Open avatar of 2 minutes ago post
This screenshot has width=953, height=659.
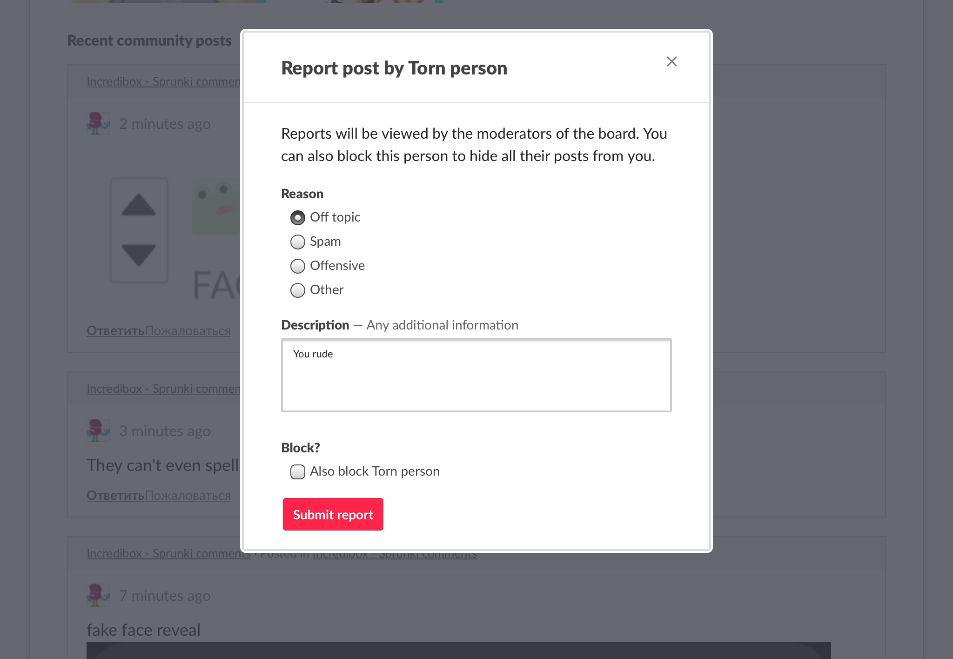coord(98,123)
